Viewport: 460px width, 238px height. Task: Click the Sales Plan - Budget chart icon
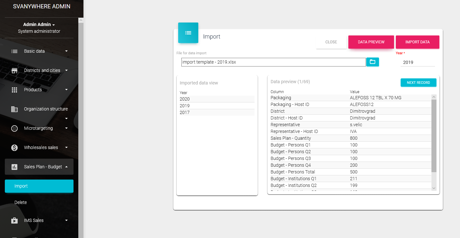pyautogui.click(x=14, y=167)
